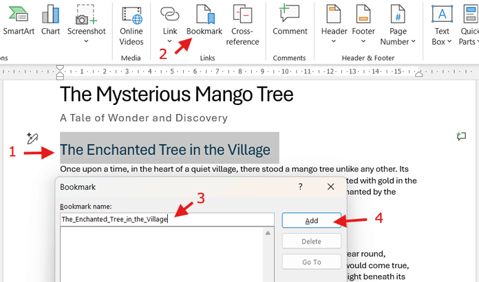Click Add in the Bookmark dialog

[x=311, y=220]
